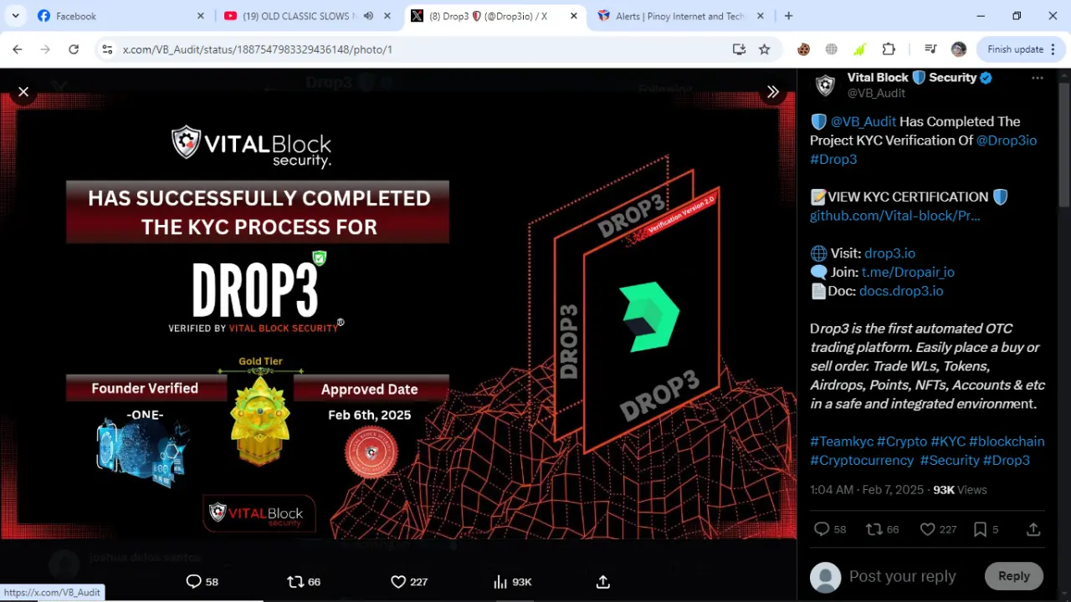Share the photo using overlay share icon
This screenshot has width=1071, height=602.
click(603, 582)
